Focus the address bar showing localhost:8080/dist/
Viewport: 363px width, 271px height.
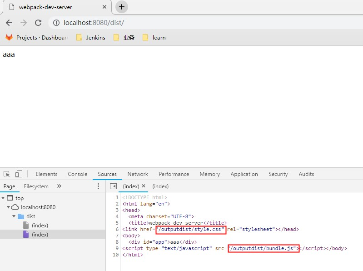point(204,23)
